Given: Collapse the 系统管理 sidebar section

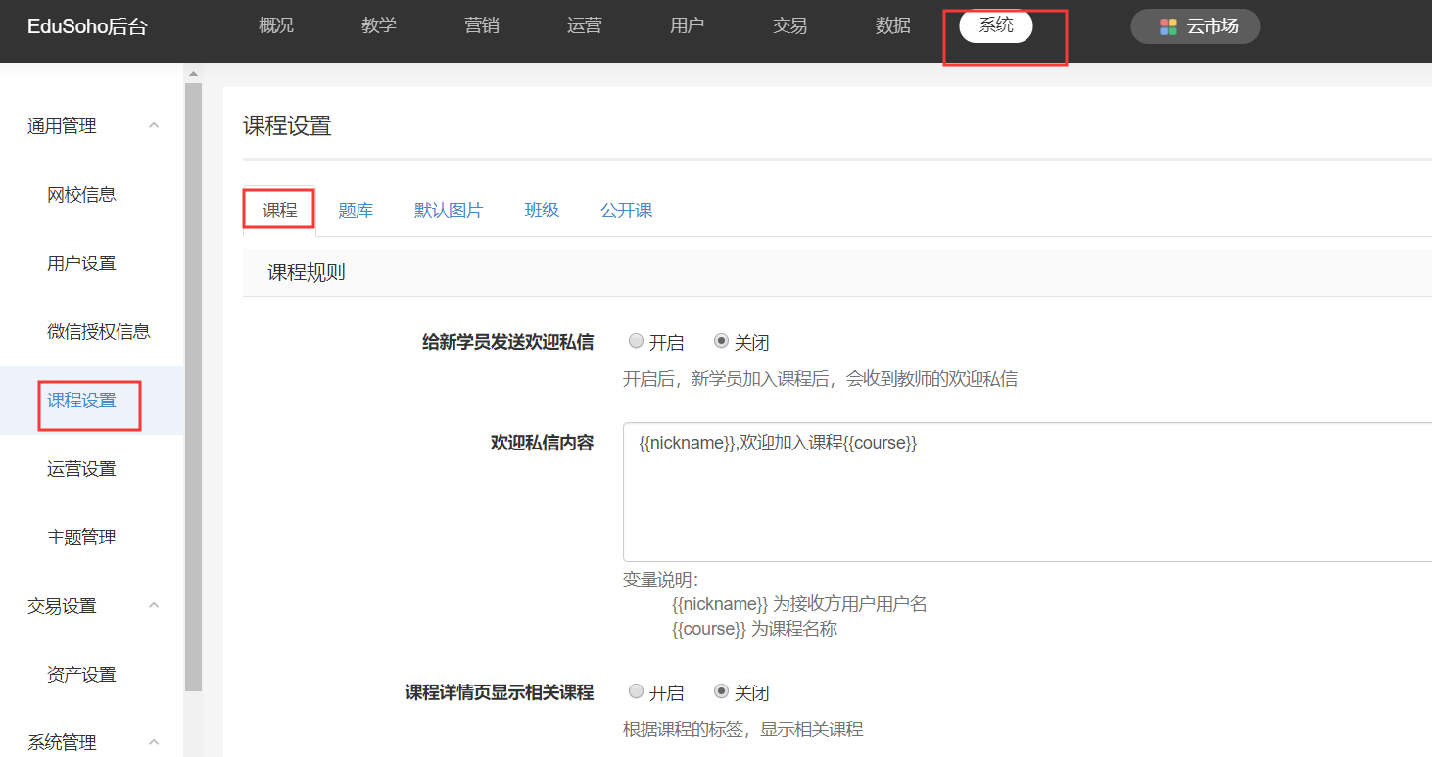Looking at the screenshot, I should coord(154,742).
